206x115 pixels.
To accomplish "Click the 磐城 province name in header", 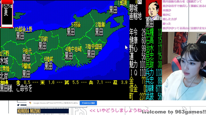I will pos(133,8).
